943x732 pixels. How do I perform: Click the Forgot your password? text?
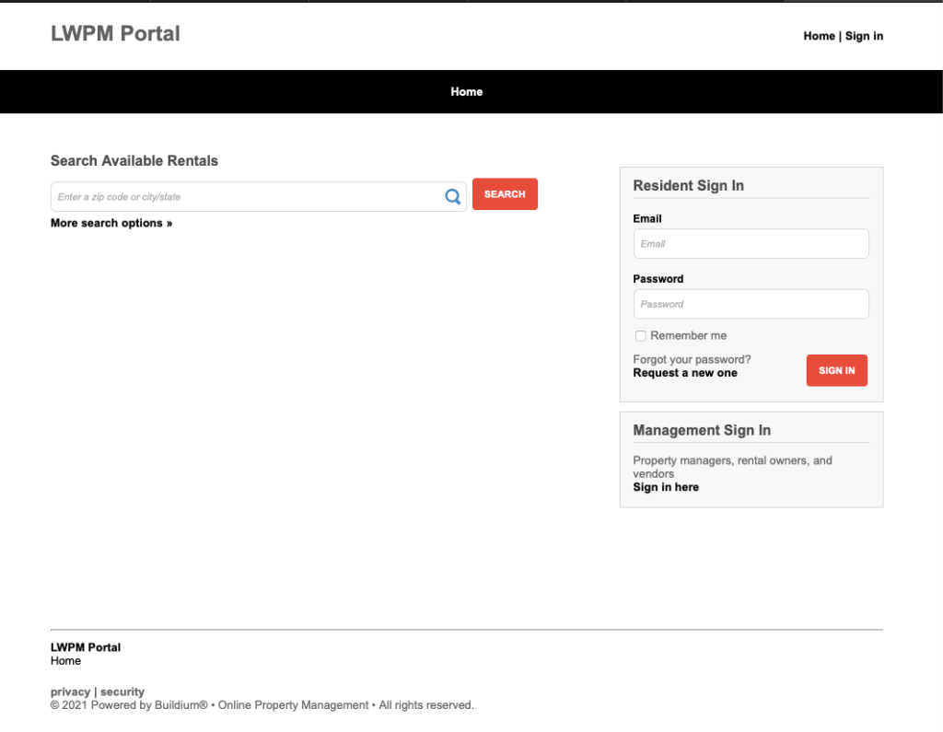[692, 360]
